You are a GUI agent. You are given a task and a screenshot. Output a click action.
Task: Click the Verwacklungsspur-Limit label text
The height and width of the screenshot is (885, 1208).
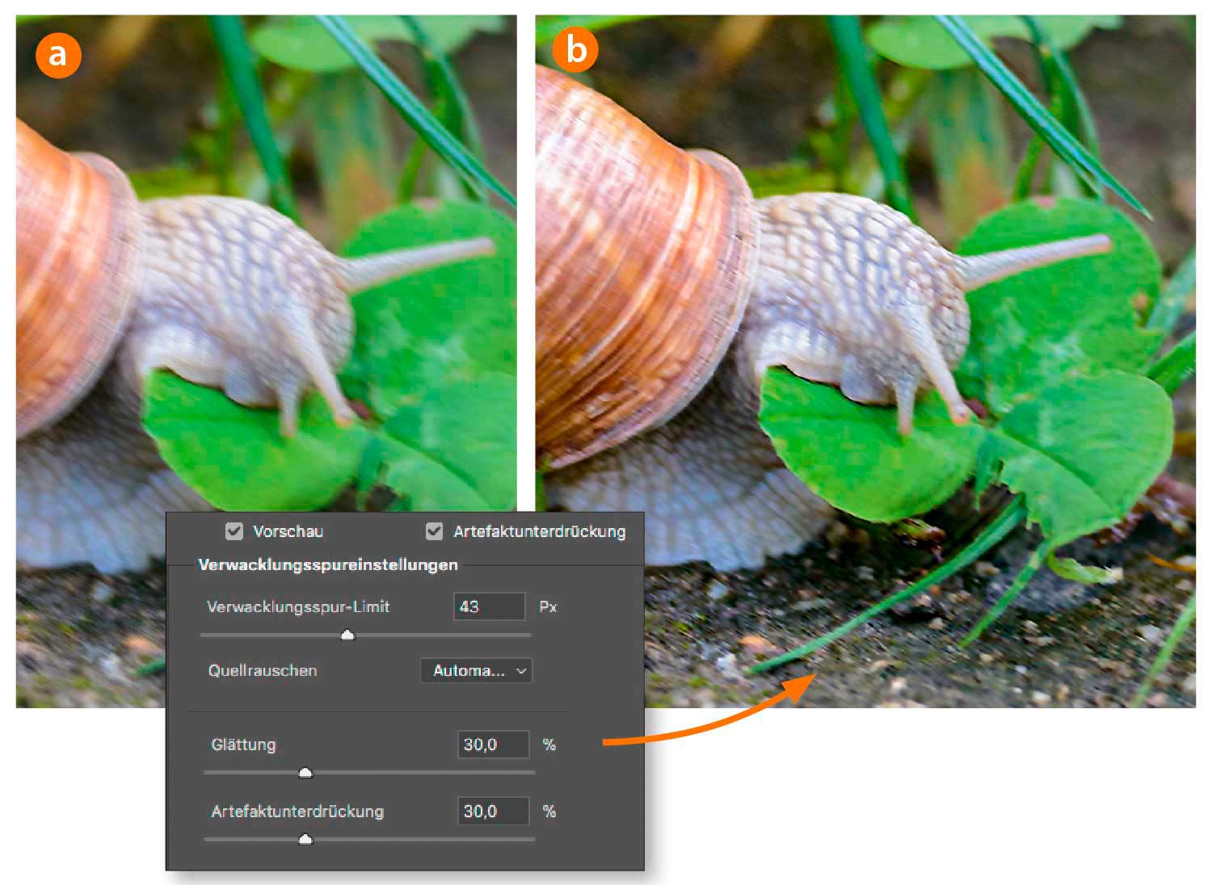click(298, 606)
